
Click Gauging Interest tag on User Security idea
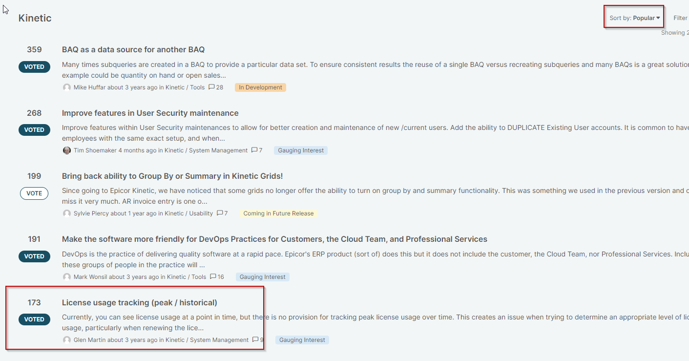[301, 150]
